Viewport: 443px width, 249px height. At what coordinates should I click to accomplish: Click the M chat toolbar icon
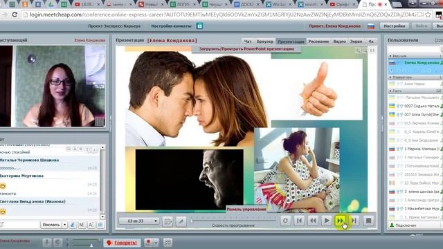[x=82, y=225]
